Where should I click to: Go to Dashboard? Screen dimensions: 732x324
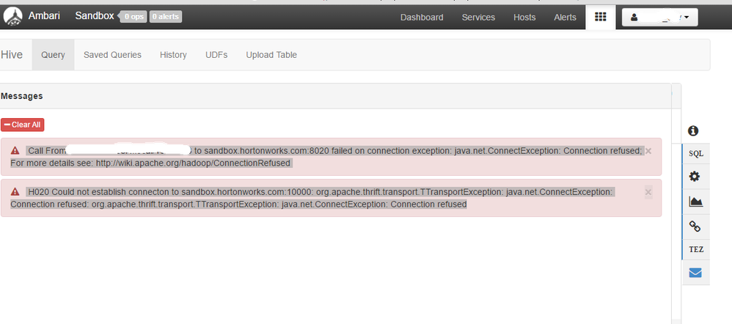[x=422, y=18]
